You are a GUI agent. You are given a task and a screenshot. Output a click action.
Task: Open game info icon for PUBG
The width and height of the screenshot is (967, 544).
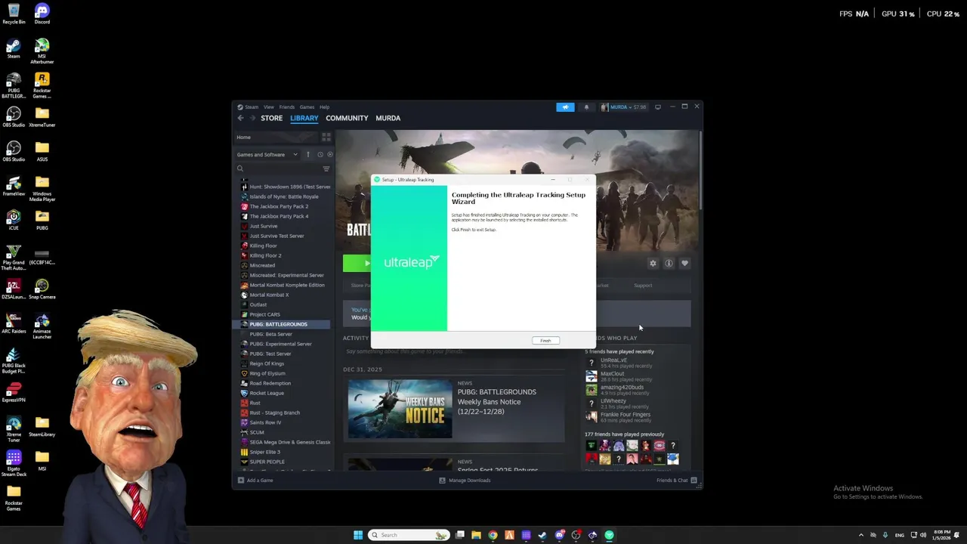pyautogui.click(x=669, y=264)
